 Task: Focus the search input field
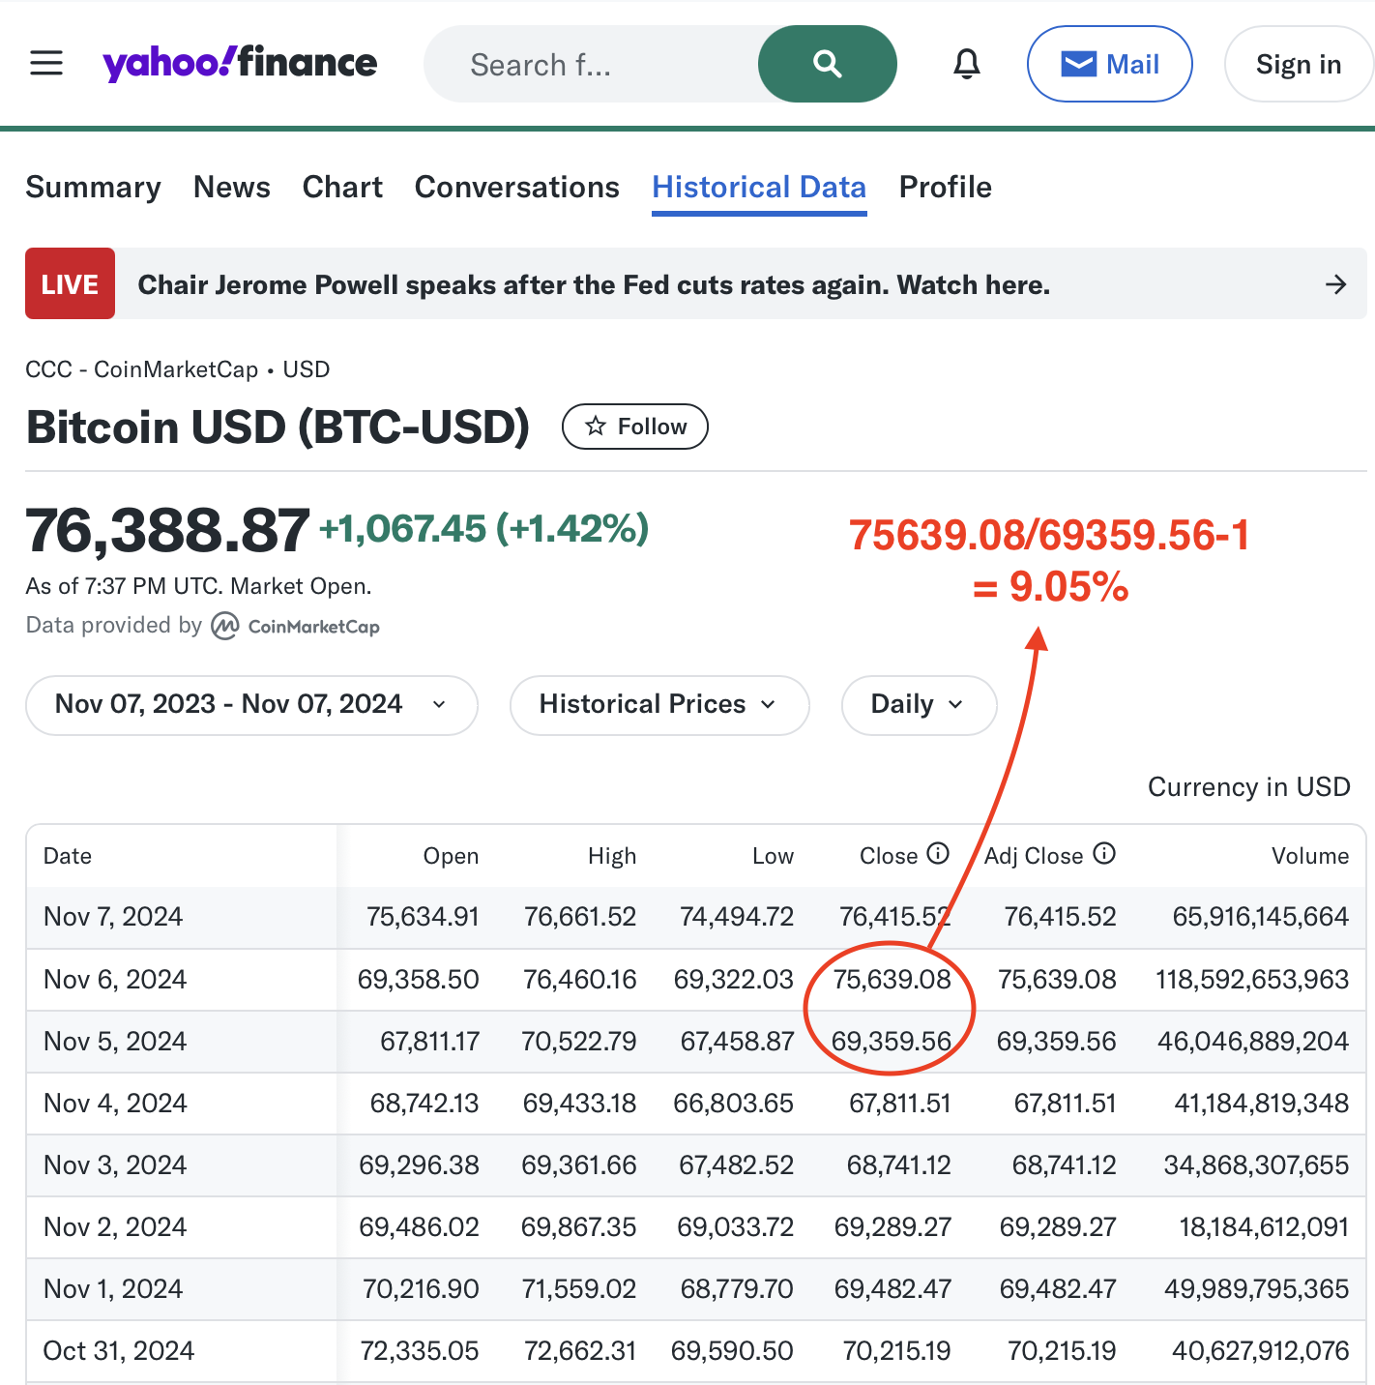point(591,64)
